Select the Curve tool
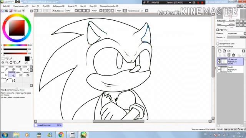The width and height of the screenshot is (246, 138). (4, 80)
